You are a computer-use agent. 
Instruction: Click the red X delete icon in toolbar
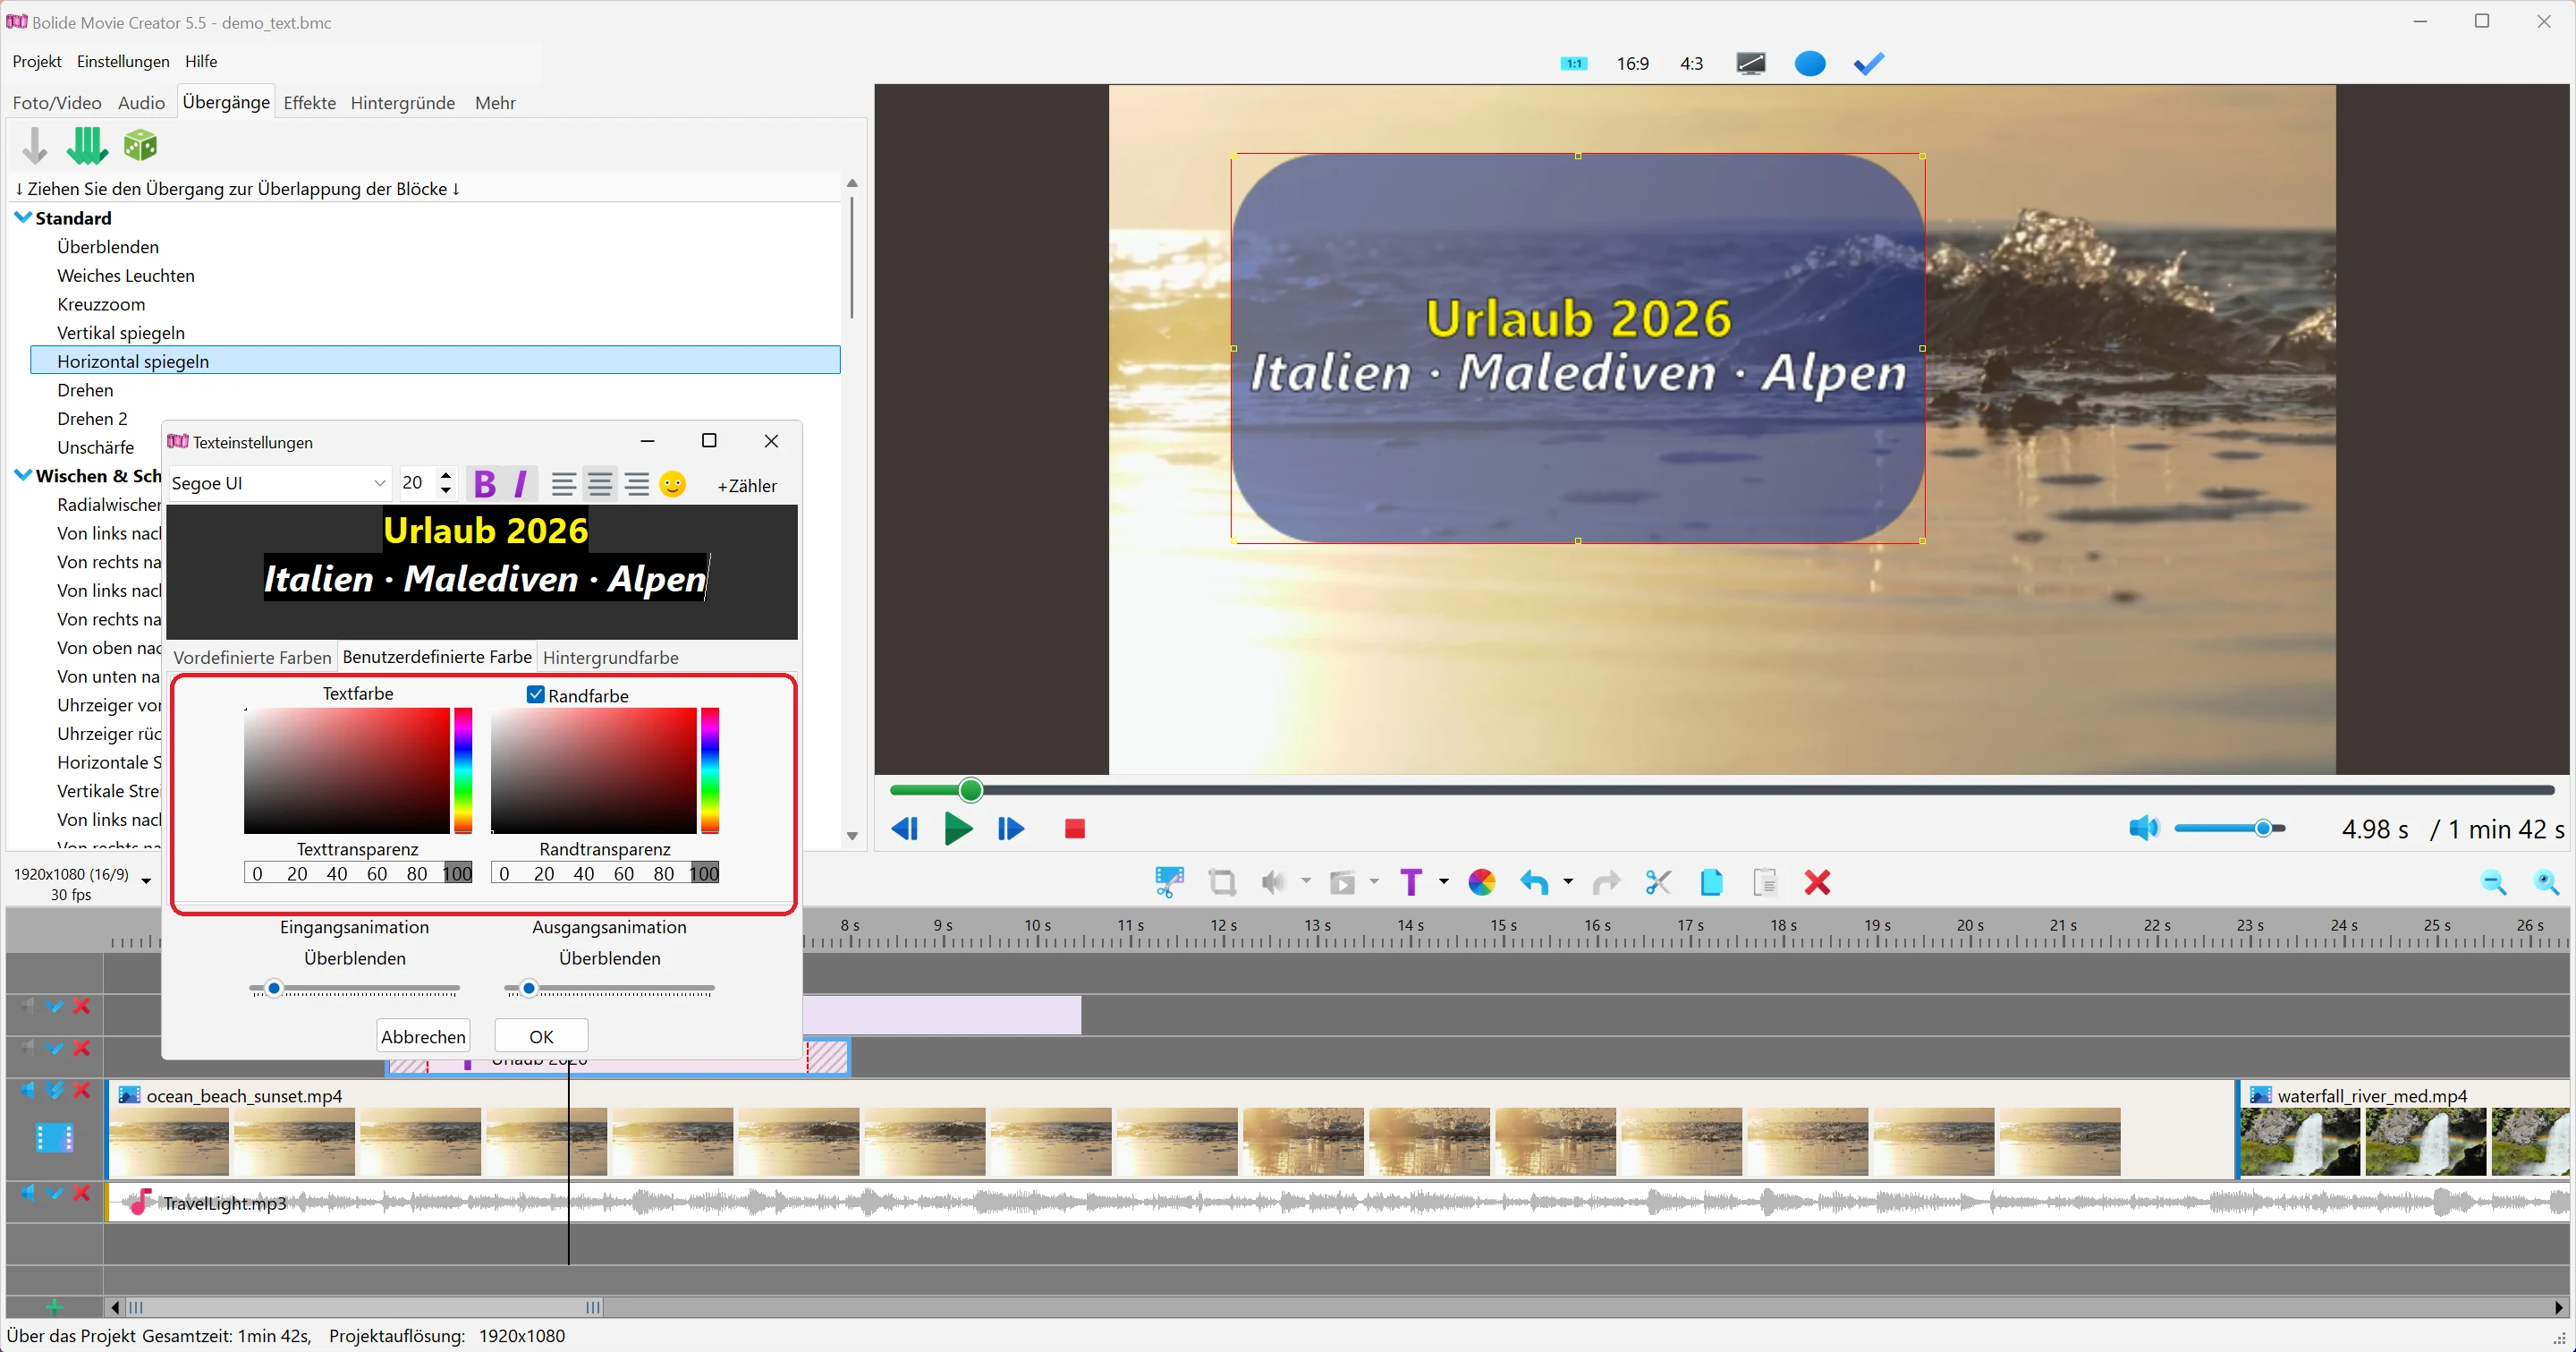1817,882
